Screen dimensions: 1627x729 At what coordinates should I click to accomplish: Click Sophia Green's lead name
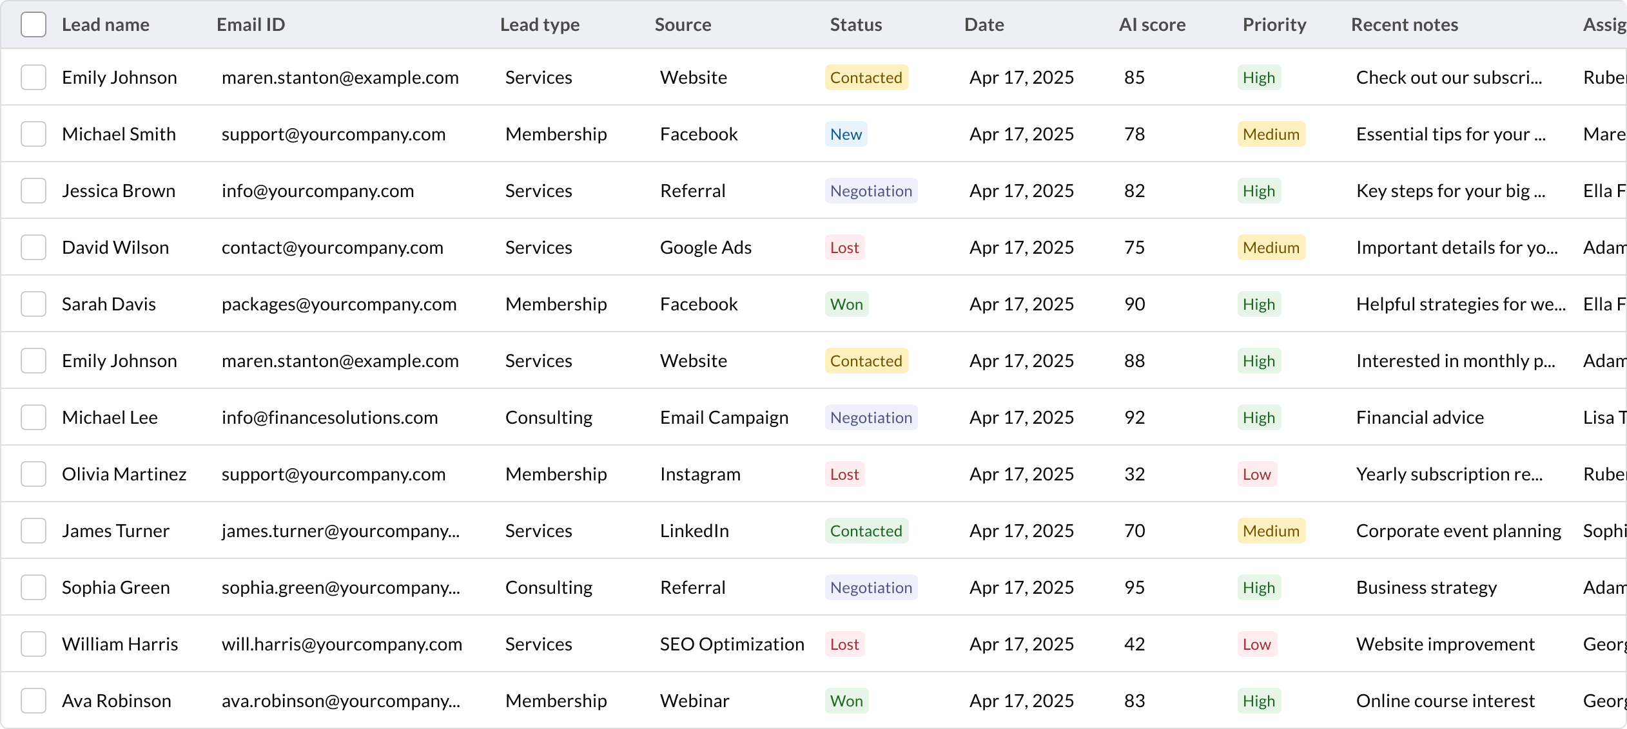(x=116, y=587)
